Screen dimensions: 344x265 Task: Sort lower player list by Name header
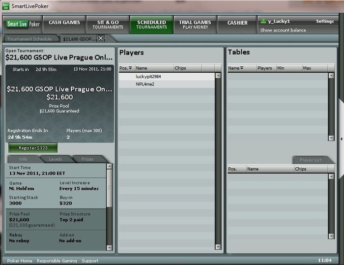coord(270,169)
